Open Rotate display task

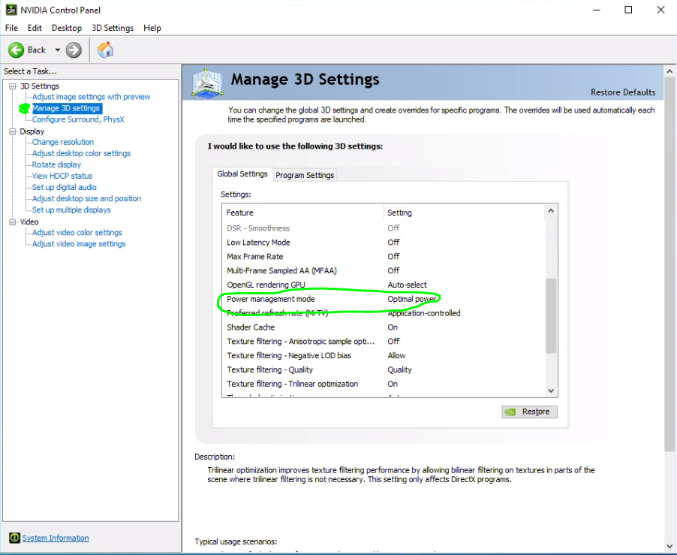(56, 164)
